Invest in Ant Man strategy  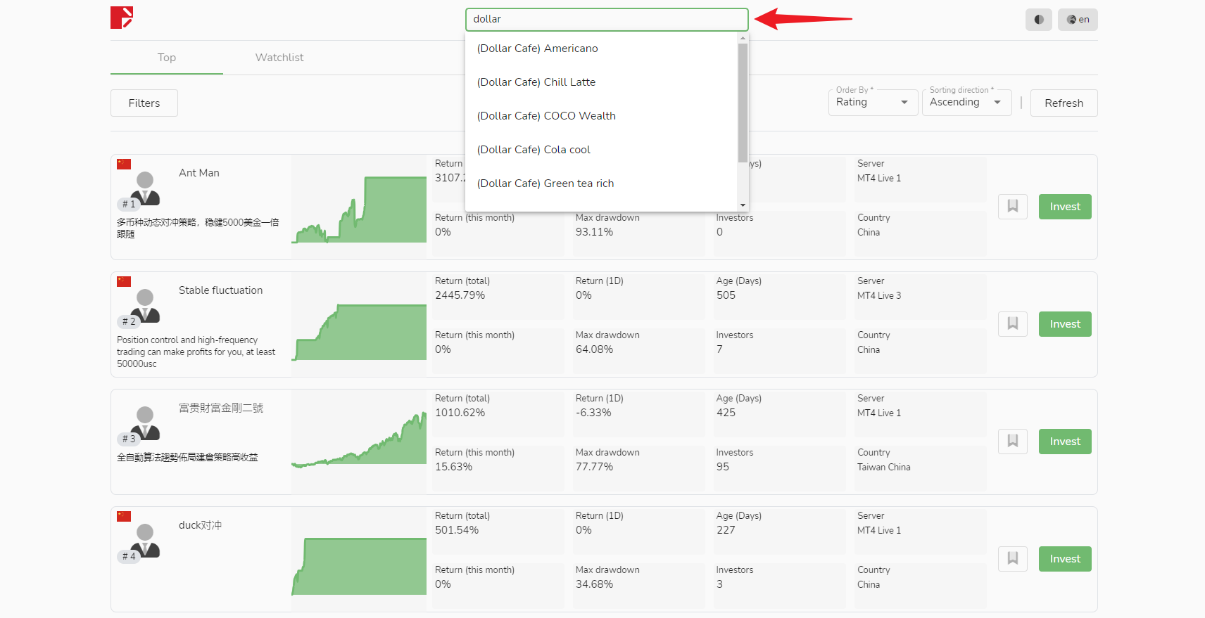point(1065,206)
